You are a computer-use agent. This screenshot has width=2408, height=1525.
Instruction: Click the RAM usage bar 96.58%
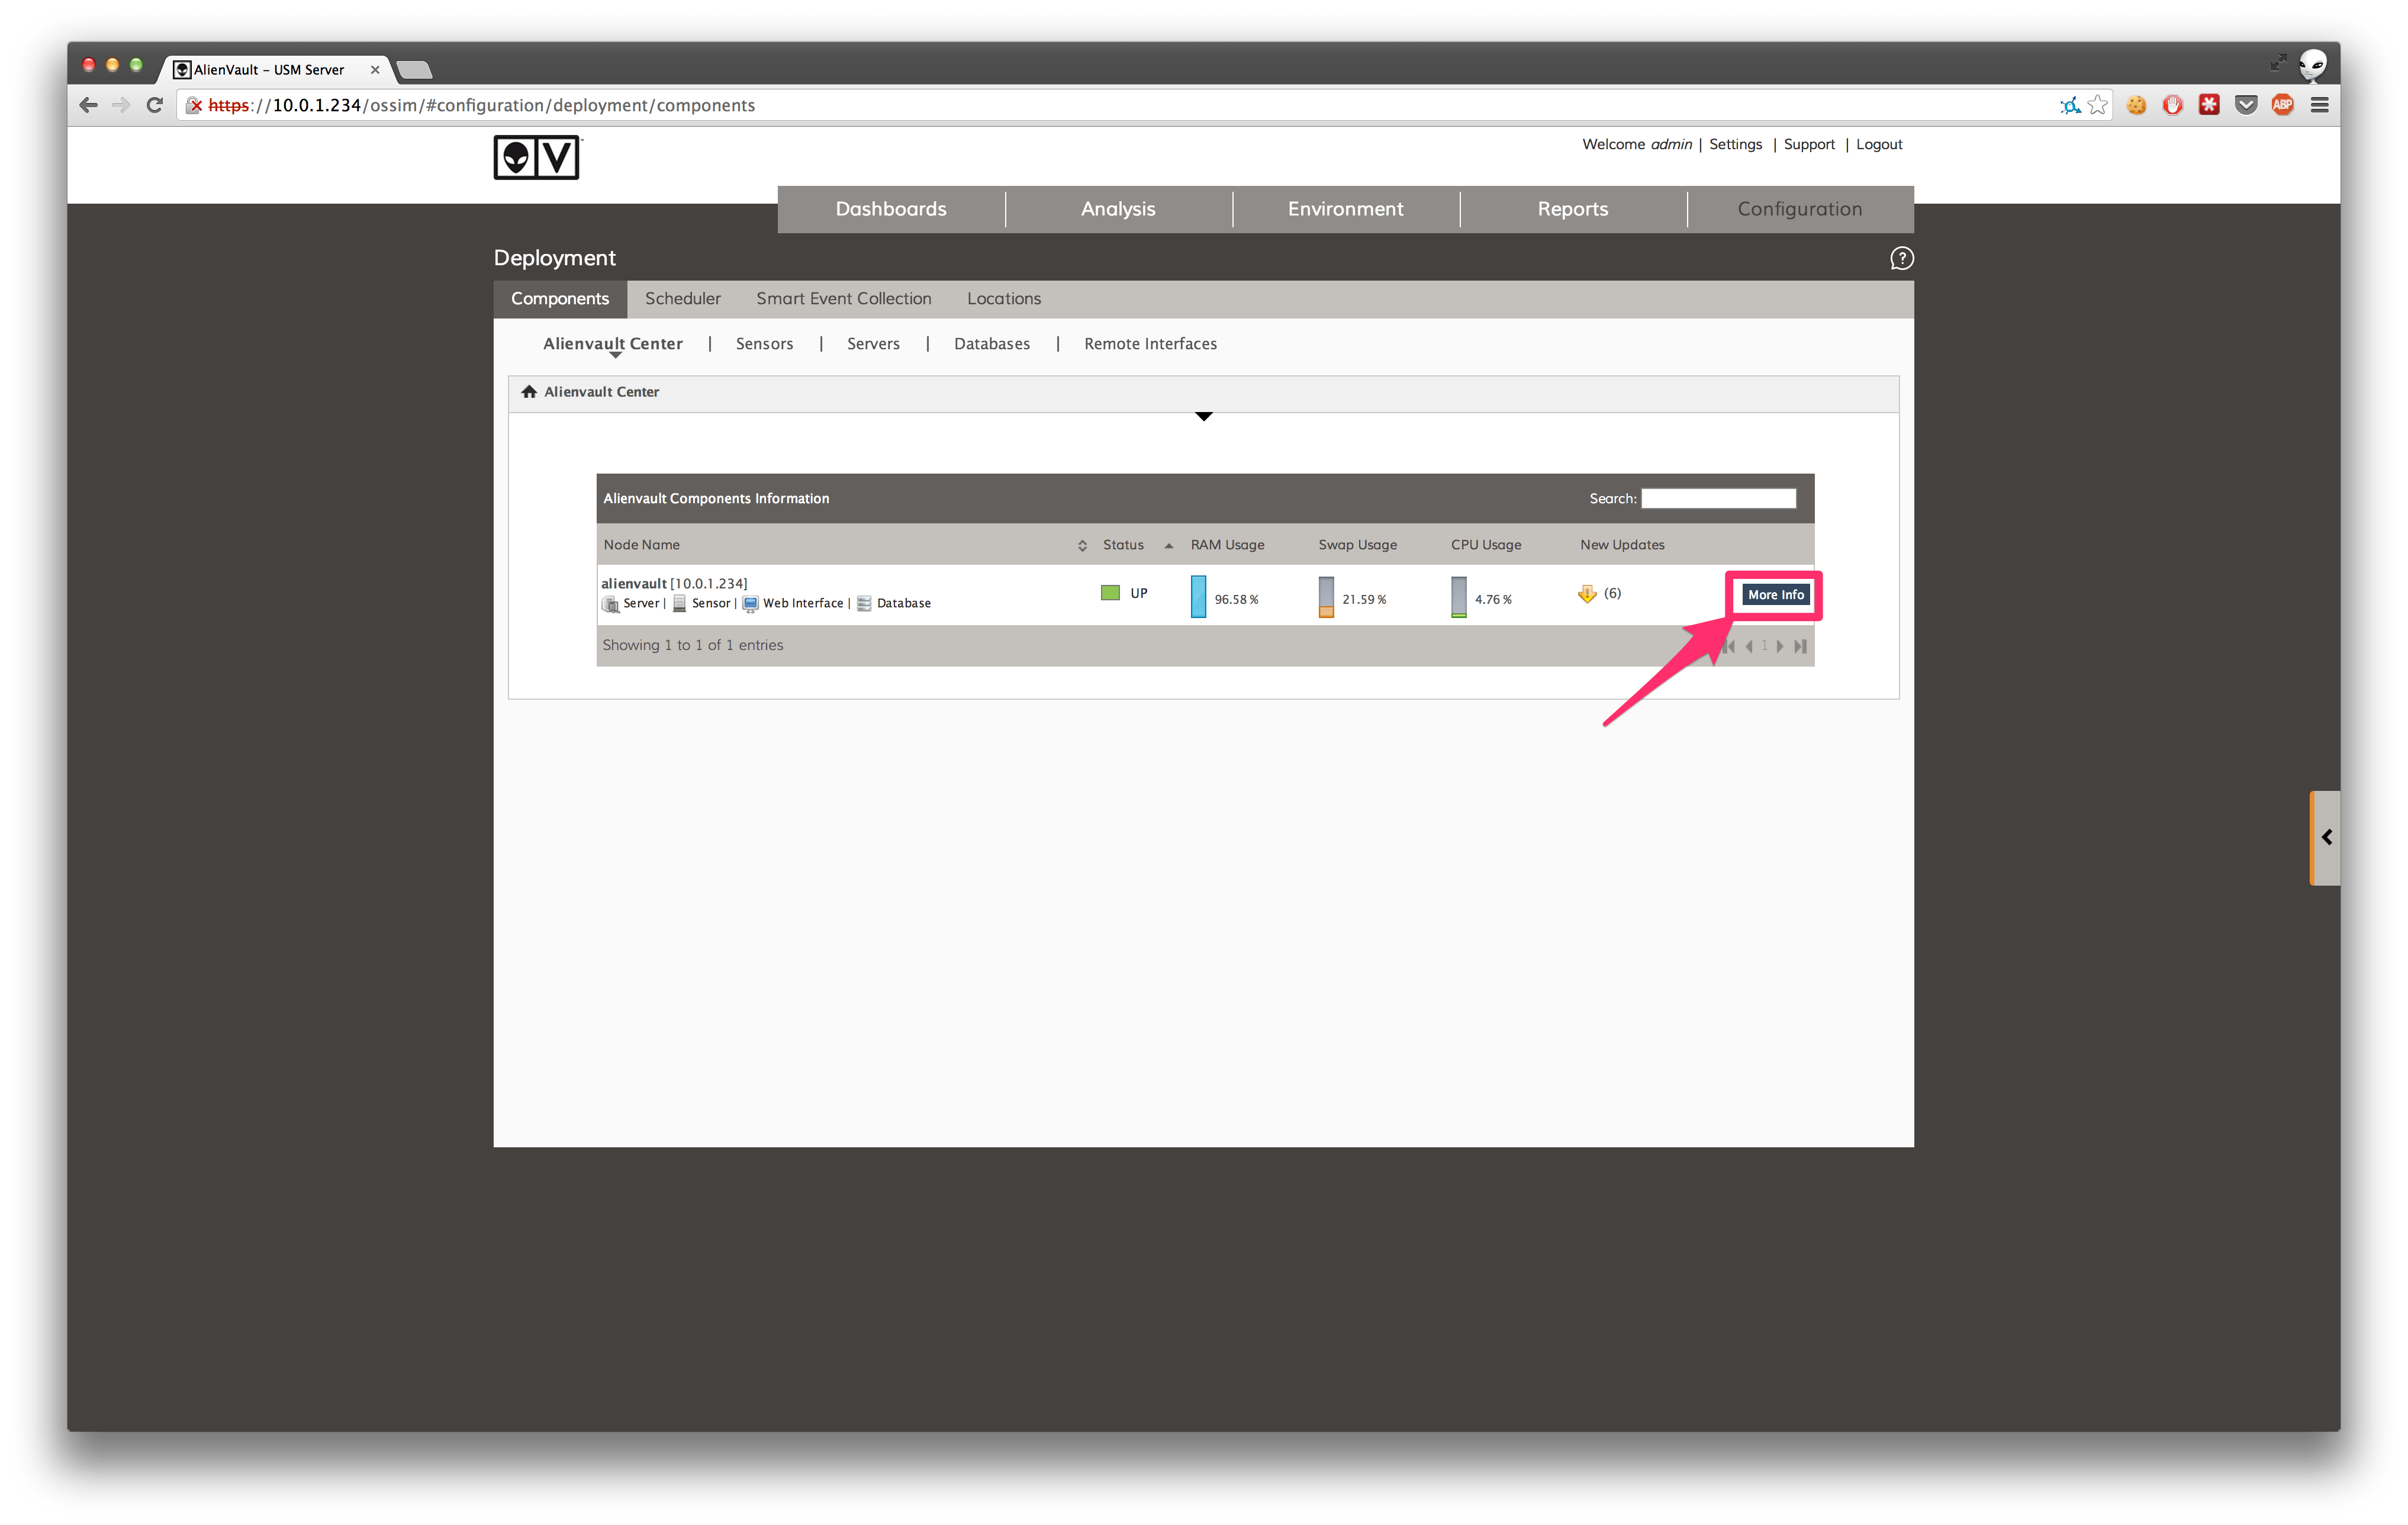pyautogui.click(x=1198, y=597)
